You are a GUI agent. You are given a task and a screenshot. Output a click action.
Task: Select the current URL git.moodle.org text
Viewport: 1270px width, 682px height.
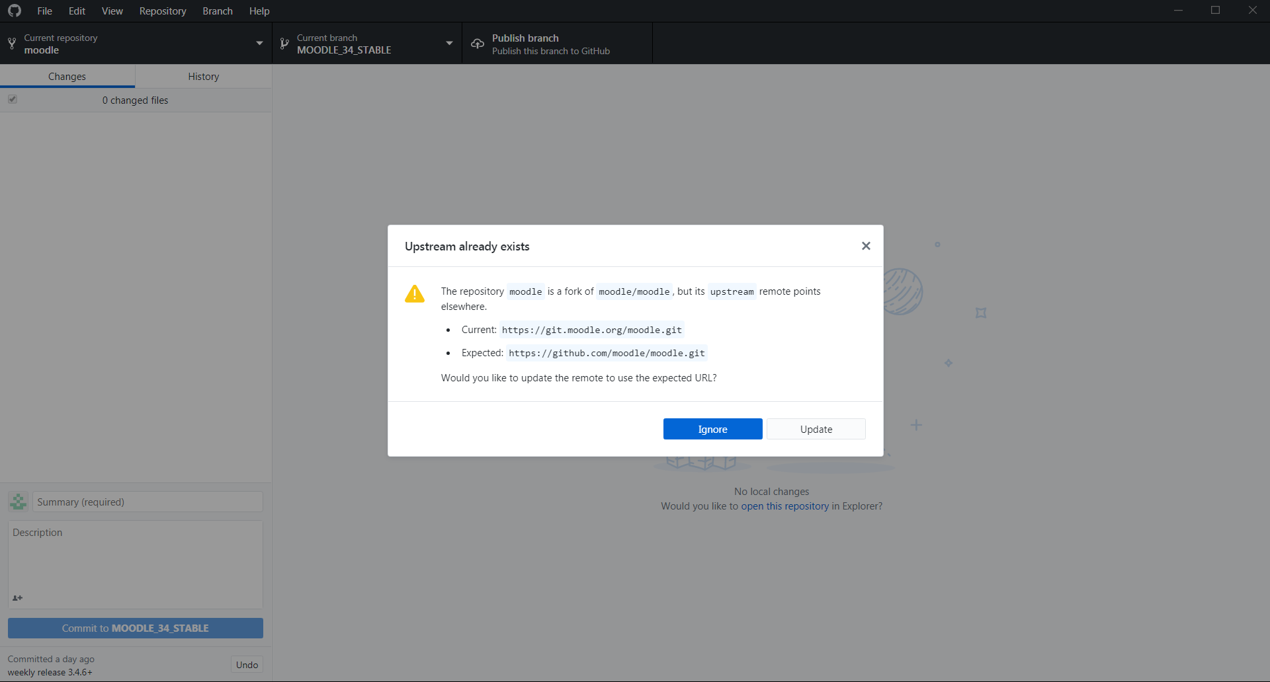click(592, 330)
